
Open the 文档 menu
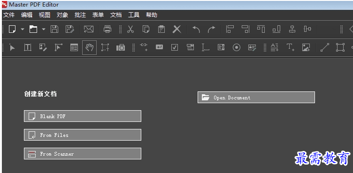[x=116, y=15]
